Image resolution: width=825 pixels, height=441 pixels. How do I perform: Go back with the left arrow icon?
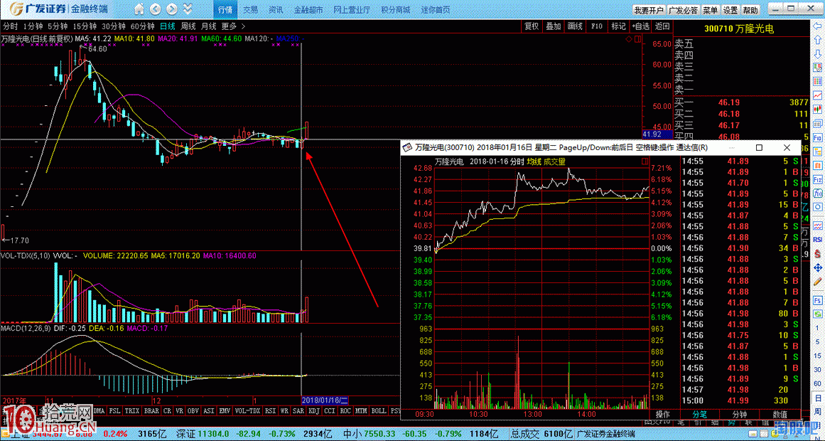point(156,10)
